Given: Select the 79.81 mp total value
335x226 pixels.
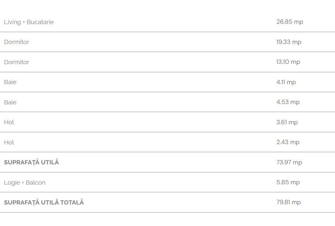Looking at the screenshot, I should [288, 202].
